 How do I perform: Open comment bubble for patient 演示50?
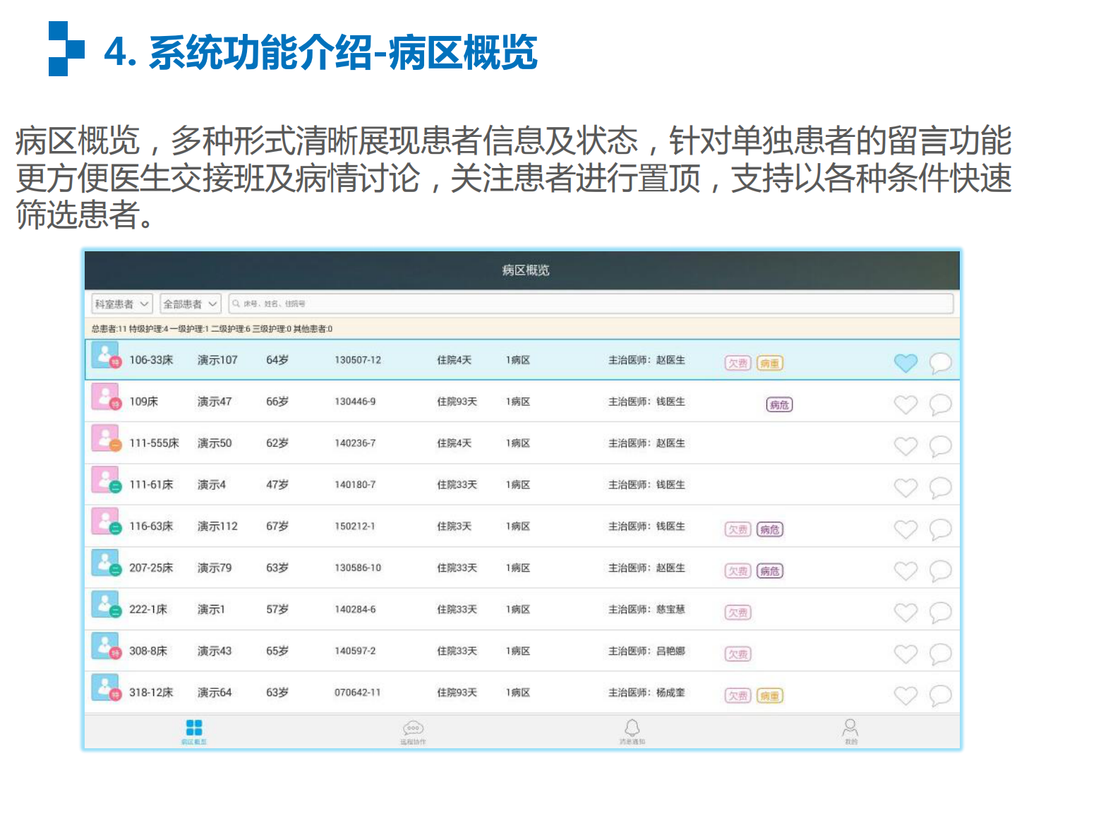click(940, 446)
